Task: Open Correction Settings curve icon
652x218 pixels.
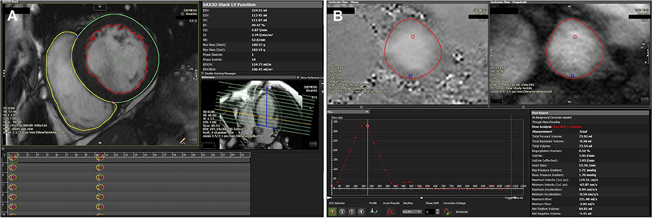Action: (447, 211)
